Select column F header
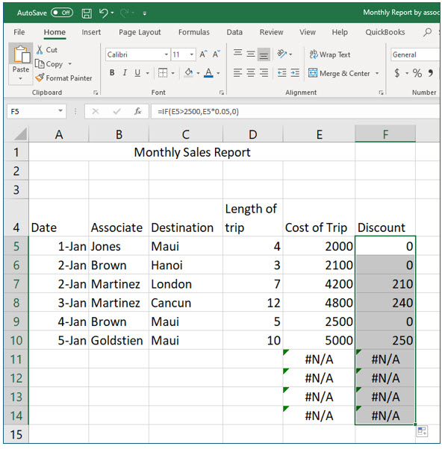 (x=385, y=134)
